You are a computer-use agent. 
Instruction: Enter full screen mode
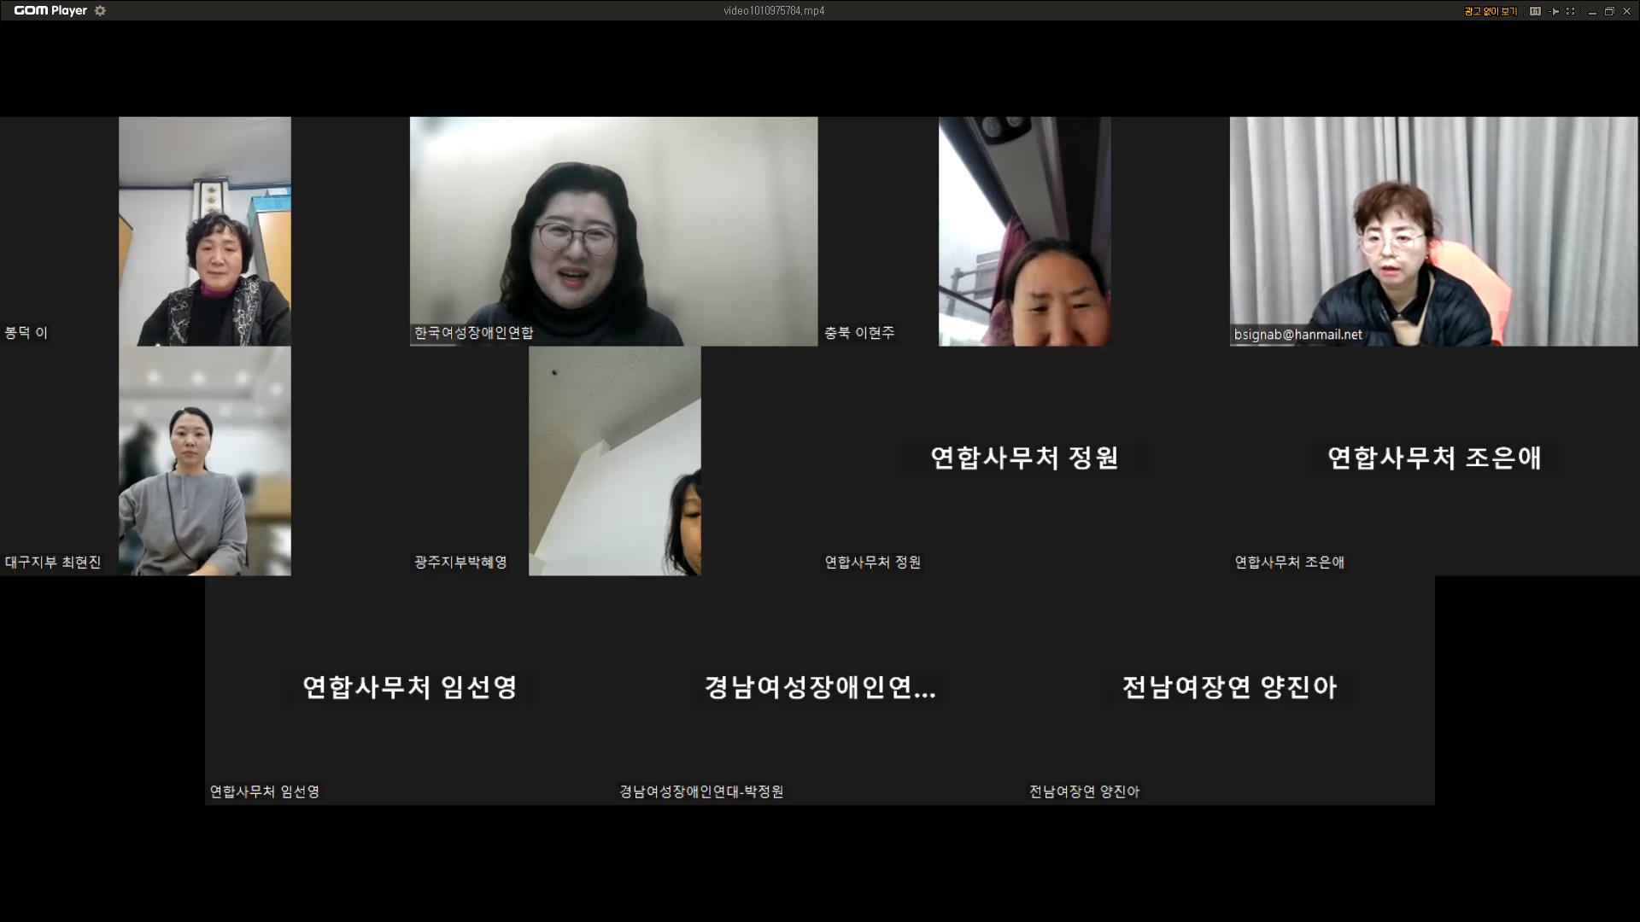pos(1570,11)
